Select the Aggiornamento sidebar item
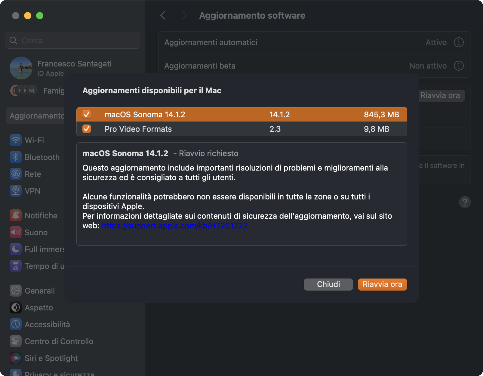 click(35, 116)
